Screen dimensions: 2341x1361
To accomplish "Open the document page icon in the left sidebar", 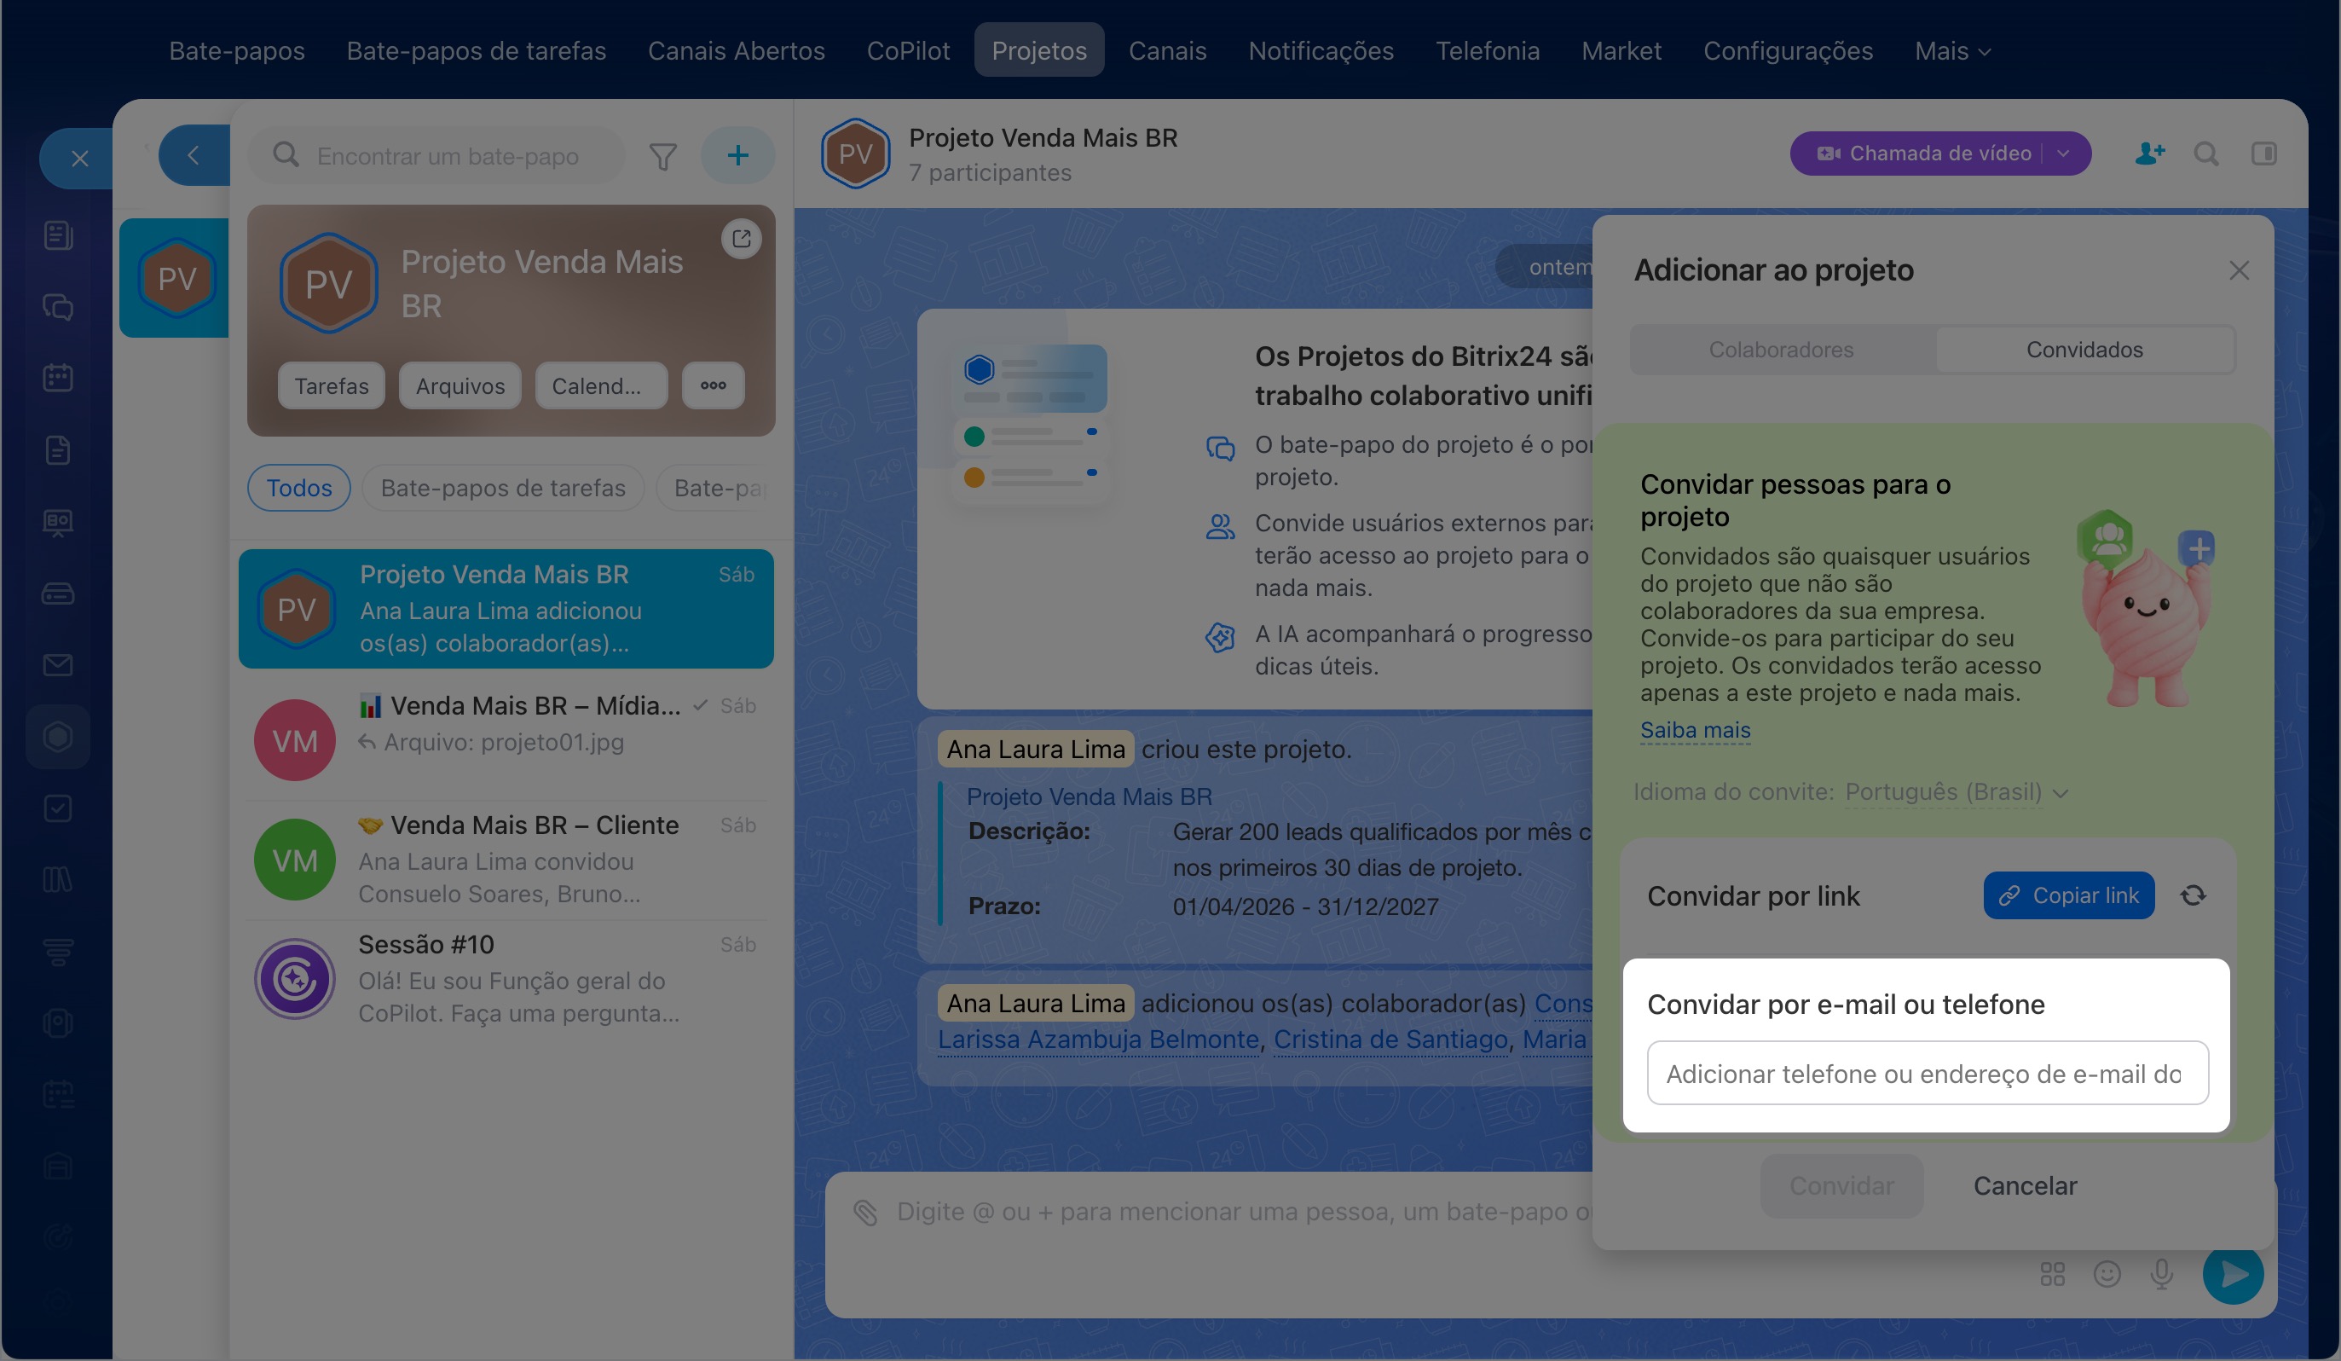I will tap(58, 450).
